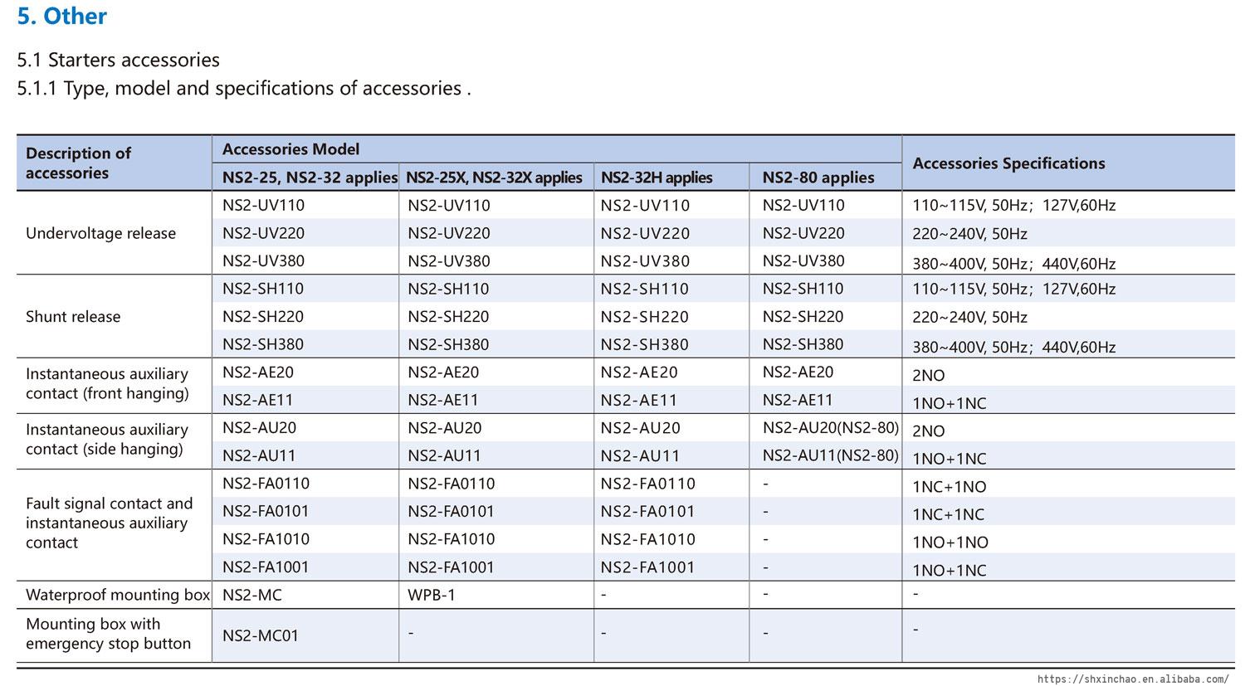
Task: Select the "5.1 Starters accessories" subheading
Action: [x=119, y=60]
